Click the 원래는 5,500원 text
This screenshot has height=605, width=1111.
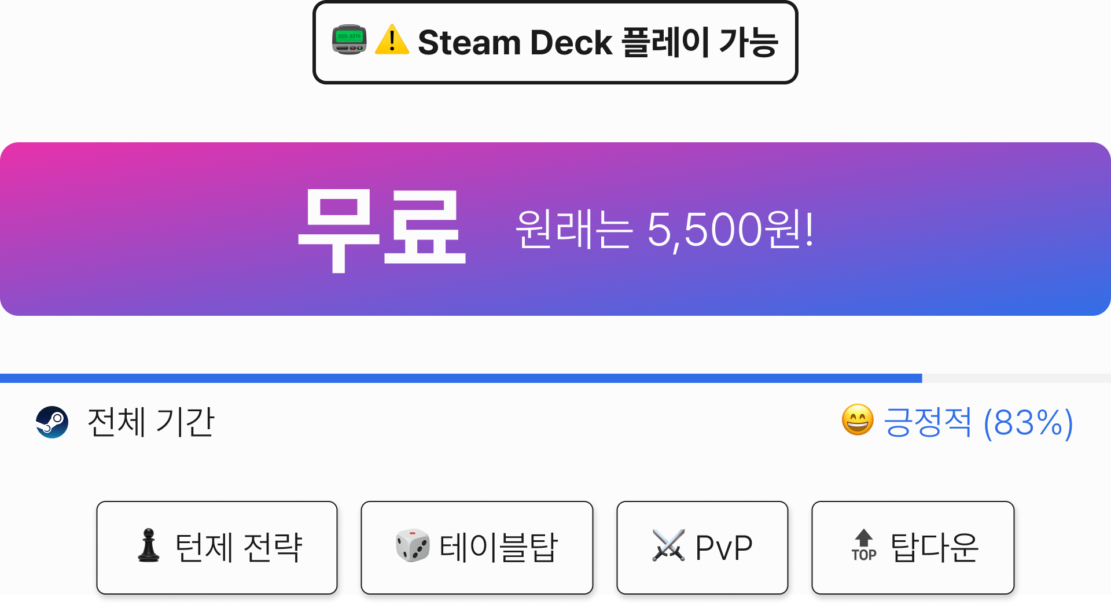665,230
